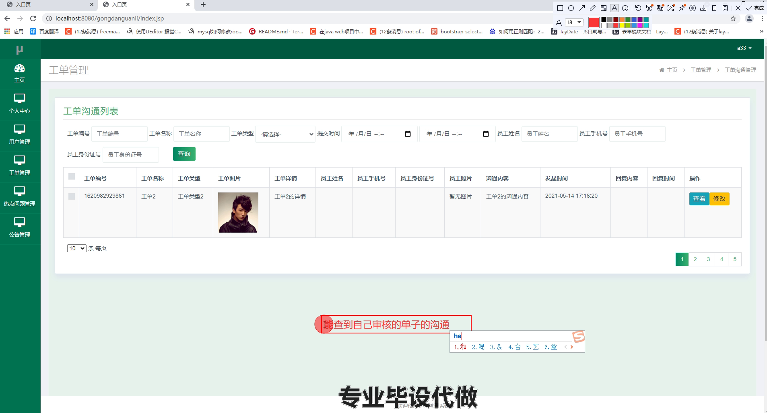Open the 主页 dashboard in sidebar
This screenshot has height=413, width=767.
tap(20, 74)
